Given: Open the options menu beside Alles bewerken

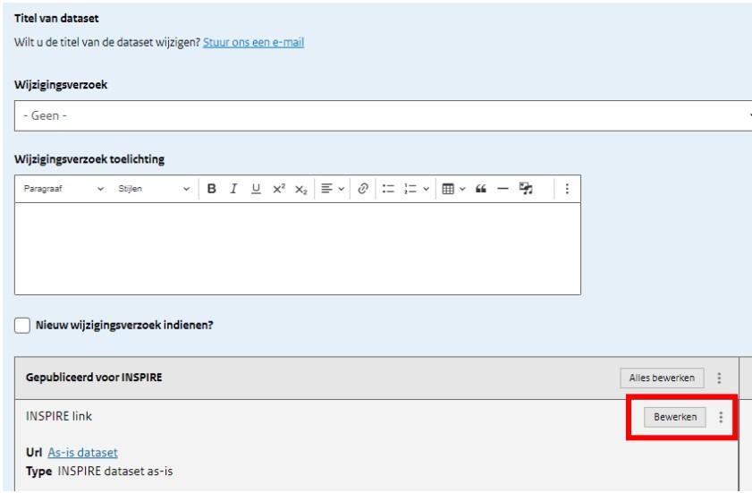Looking at the screenshot, I should [x=719, y=378].
